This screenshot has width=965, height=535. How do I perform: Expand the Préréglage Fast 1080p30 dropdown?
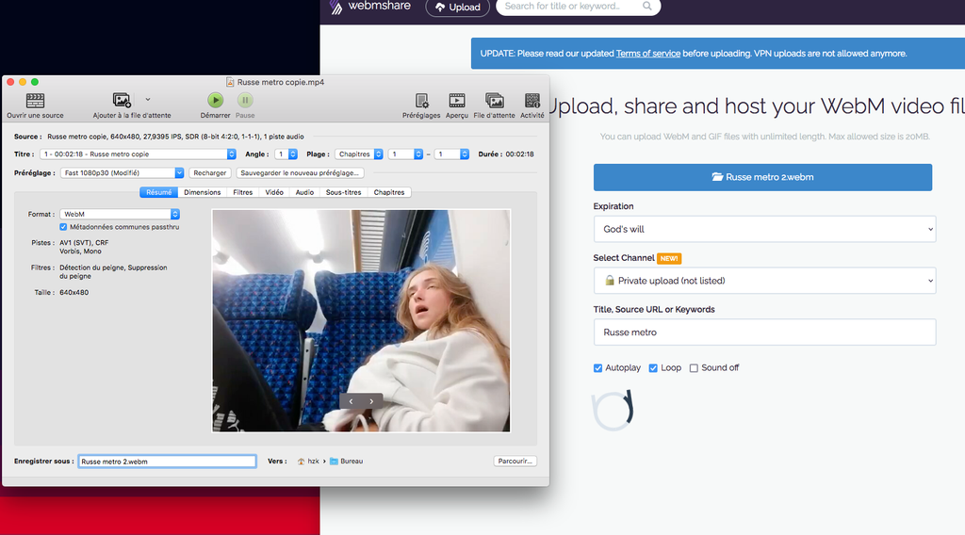pos(123,173)
